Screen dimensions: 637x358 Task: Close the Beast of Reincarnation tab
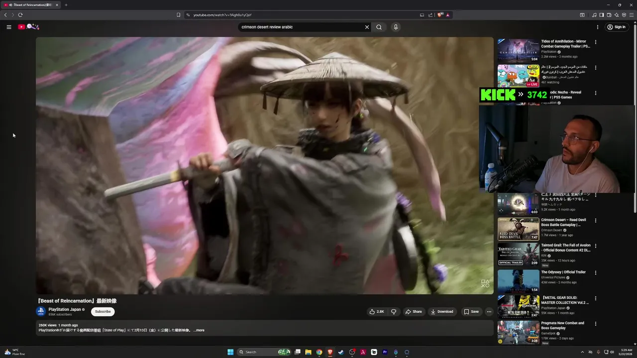pyautogui.click(x=57, y=5)
